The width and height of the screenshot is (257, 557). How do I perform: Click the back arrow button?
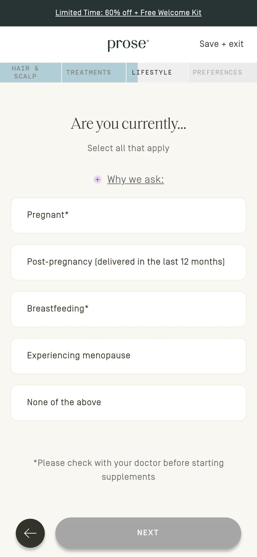tap(30, 533)
